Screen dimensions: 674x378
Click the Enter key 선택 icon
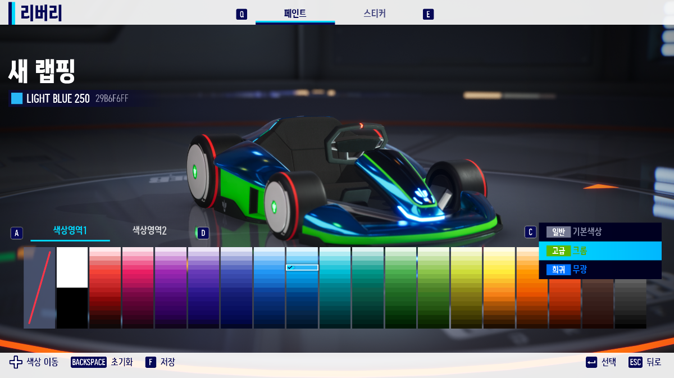(x=591, y=362)
